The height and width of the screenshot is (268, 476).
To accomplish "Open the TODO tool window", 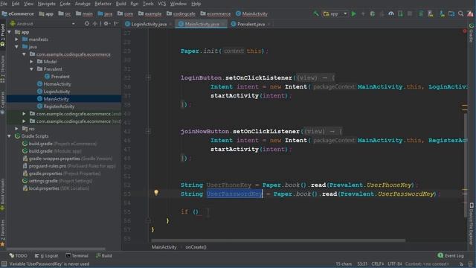I will point(19,255).
